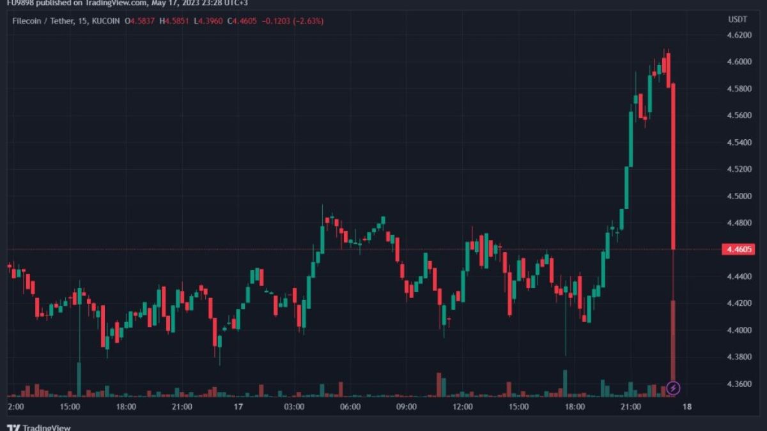Click the 12:00 time axis label

[462, 406]
